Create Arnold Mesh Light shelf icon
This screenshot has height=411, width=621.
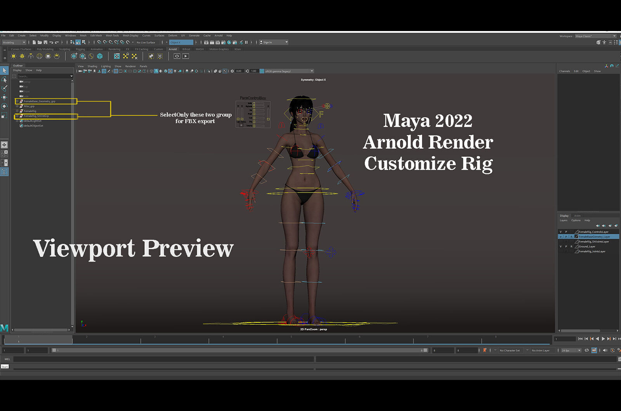coord(22,56)
